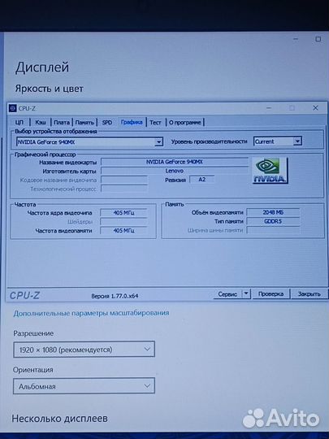Image resolution: width=329 pixels, height=439 pixels.
Task: Open the Тест tab
Action: (x=155, y=122)
